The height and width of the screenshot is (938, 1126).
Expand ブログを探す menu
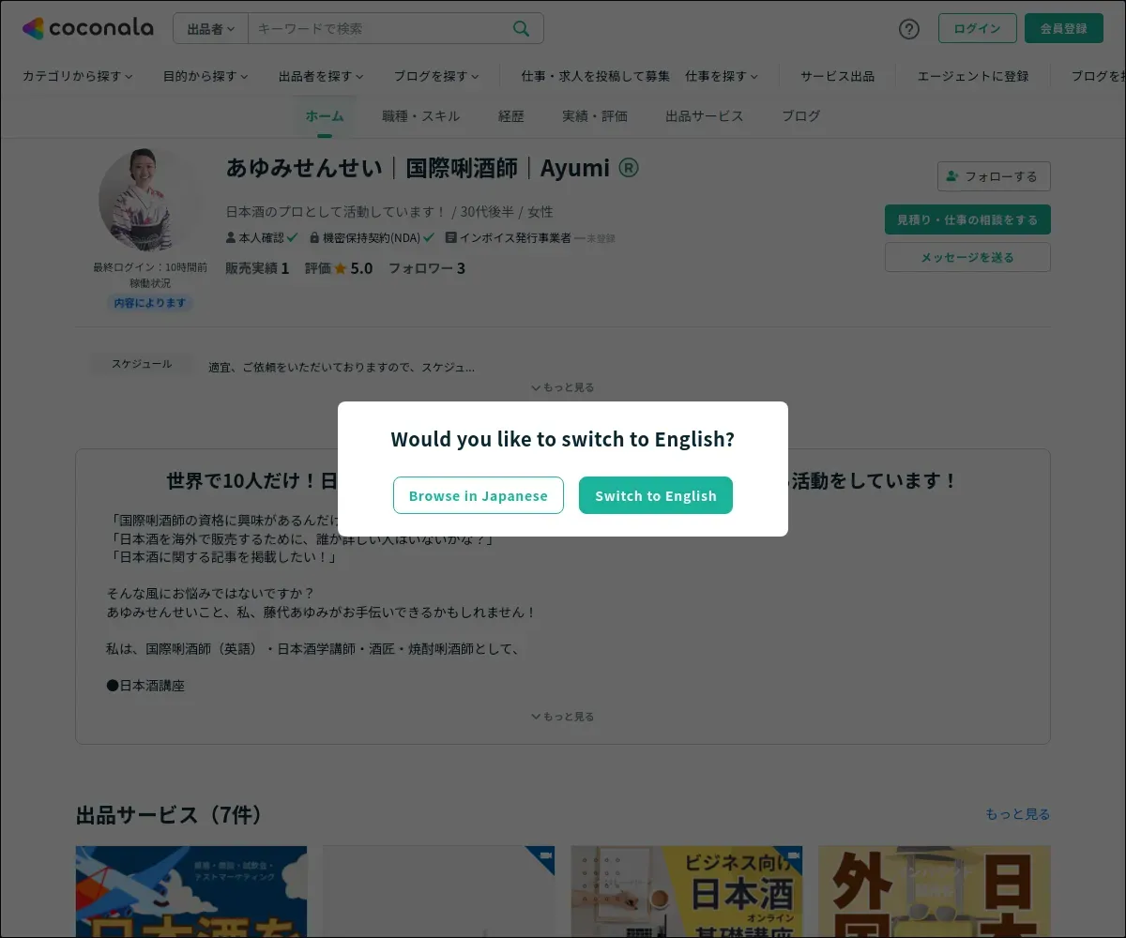point(436,76)
